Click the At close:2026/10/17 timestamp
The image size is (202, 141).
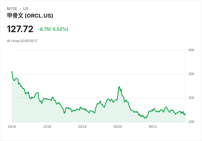(x=22, y=41)
